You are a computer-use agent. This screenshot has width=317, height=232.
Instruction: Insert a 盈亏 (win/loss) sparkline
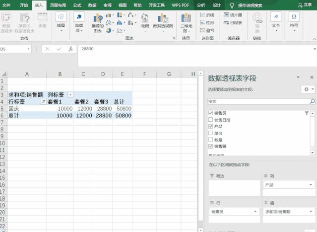click(x=207, y=30)
